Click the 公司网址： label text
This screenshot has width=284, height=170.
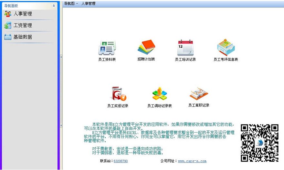point(169,161)
